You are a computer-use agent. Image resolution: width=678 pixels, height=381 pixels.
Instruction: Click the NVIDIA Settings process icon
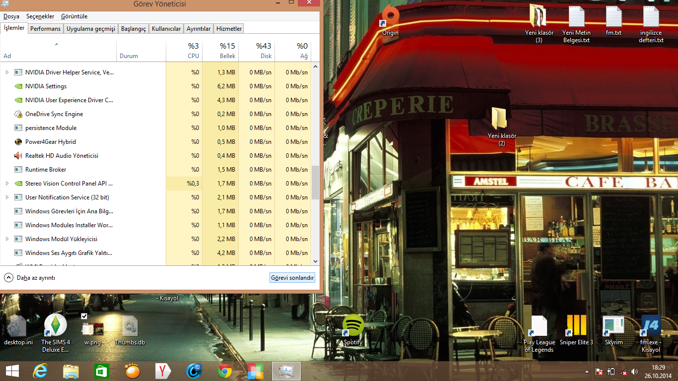click(x=18, y=86)
